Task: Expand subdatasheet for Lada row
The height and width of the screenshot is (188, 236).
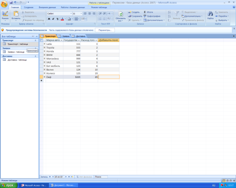Action: pos(45,44)
